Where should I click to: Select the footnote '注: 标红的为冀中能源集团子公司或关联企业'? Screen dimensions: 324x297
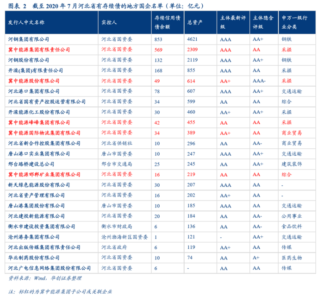pos(60,291)
